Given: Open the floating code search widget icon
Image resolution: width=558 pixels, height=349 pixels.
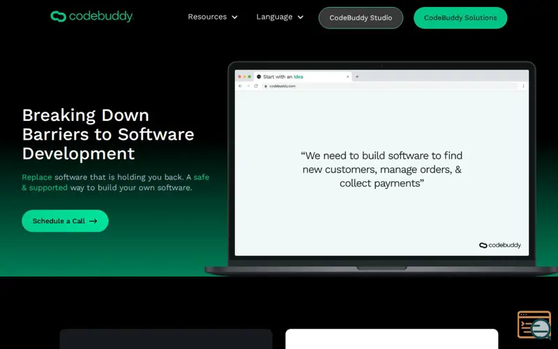Looking at the screenshot, I should [534, 325].
